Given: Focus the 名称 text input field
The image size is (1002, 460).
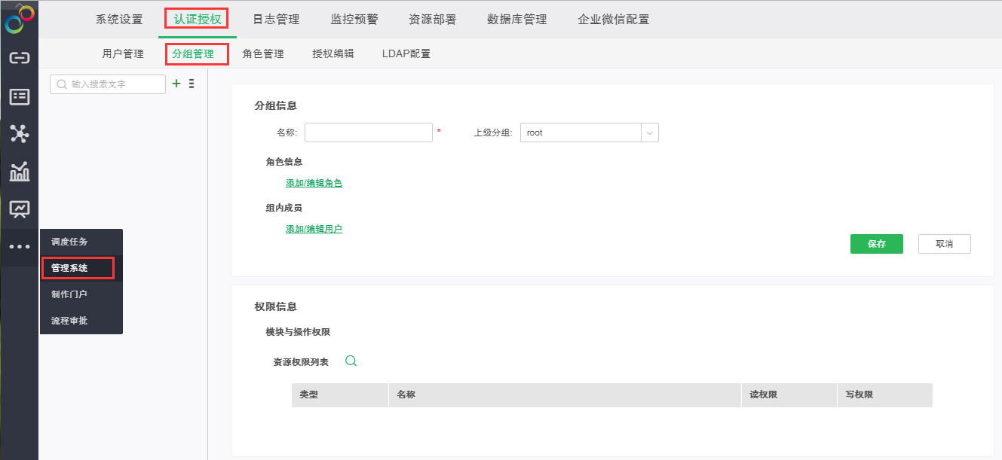Looking at the screenshot, I should pos(368,133).
